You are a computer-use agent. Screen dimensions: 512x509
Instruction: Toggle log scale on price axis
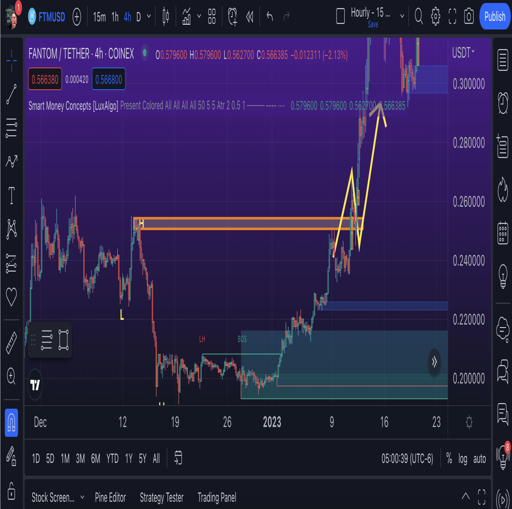coord(463,459)
